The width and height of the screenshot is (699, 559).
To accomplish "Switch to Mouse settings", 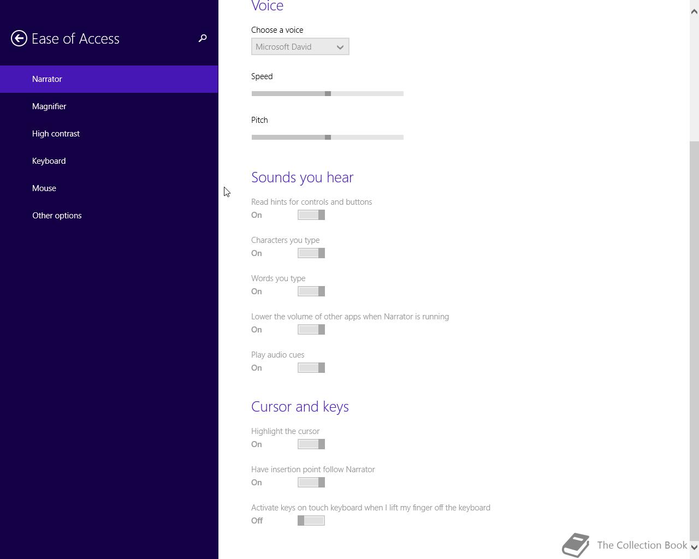I will pyautogui.click(x=109, y=188).
